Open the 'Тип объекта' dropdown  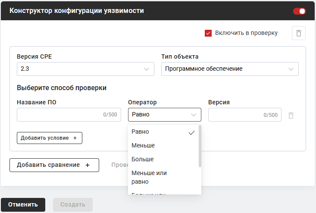(230, 69)
